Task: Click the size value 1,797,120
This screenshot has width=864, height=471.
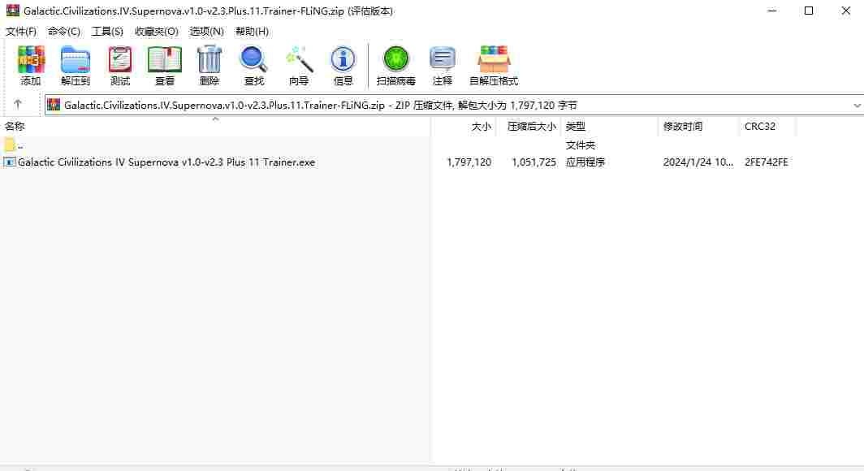Action: (x=469, y=162)
